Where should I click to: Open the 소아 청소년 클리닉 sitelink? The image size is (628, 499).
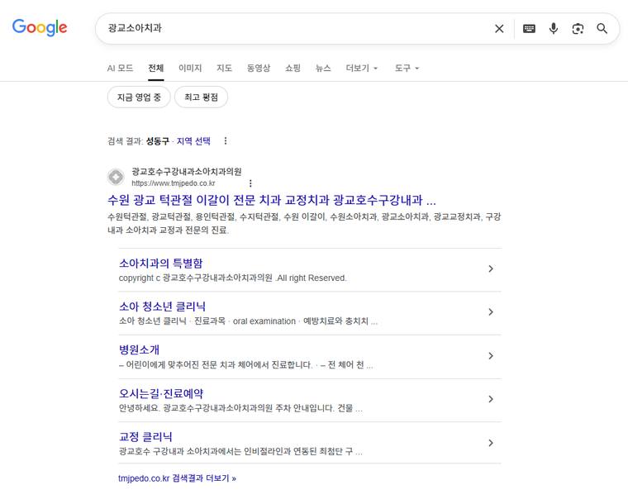162,307
